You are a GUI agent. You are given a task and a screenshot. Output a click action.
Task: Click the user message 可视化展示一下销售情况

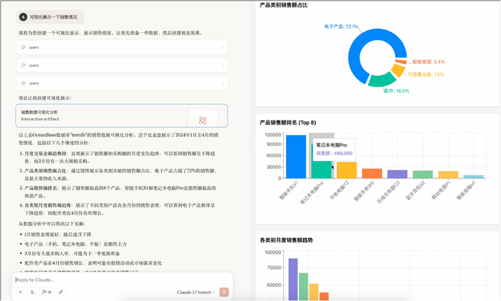pyautogui.click(x=53, y=17)
